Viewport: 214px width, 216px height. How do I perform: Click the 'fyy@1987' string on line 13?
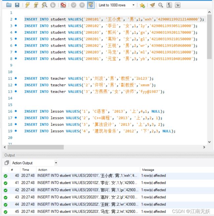150,91
